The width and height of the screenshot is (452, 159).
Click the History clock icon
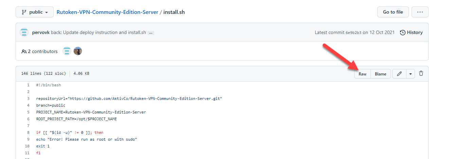[x=402, y=33]
